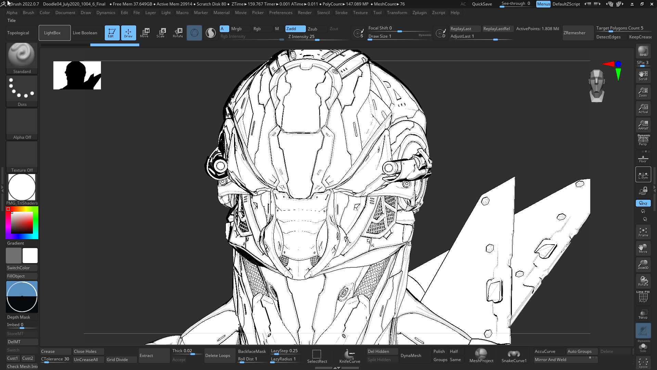Open the Render menu
This screenshot has width=657, height=370.
pos(305,13)
